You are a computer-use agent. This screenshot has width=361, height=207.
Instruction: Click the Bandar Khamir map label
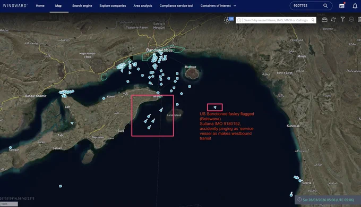(x=36, y=96)
